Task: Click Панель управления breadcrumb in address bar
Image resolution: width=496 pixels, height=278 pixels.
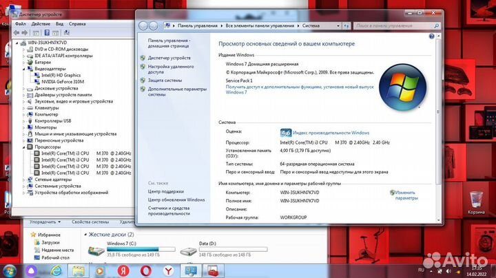Action: coord(198,26)
